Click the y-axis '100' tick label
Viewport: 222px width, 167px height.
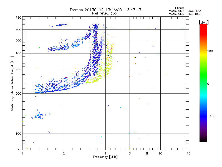point(18,134)
